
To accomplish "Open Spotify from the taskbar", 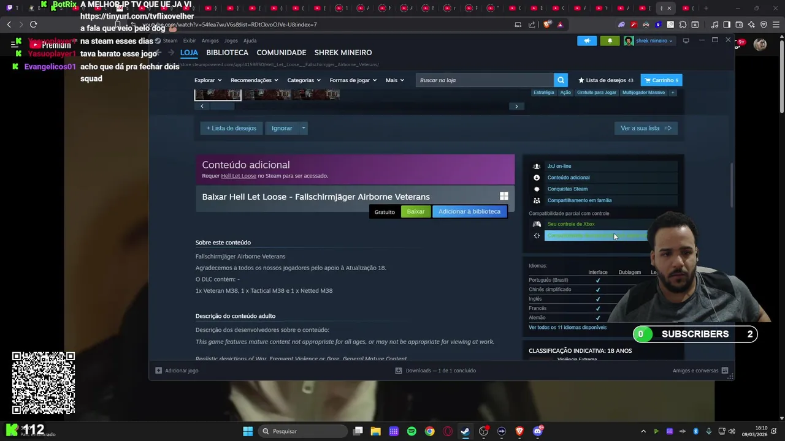I will tap(412, 431).
